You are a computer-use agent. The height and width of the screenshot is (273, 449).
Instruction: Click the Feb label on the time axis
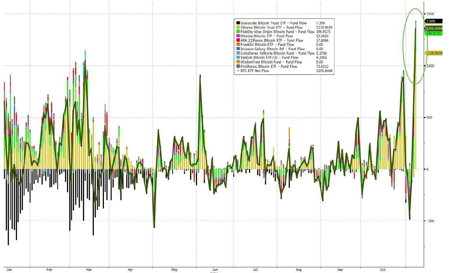pos(50,270)
